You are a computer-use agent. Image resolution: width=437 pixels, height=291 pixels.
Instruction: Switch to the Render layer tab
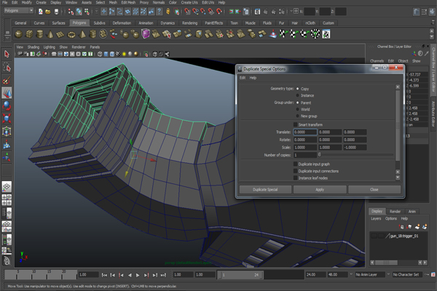395,212
